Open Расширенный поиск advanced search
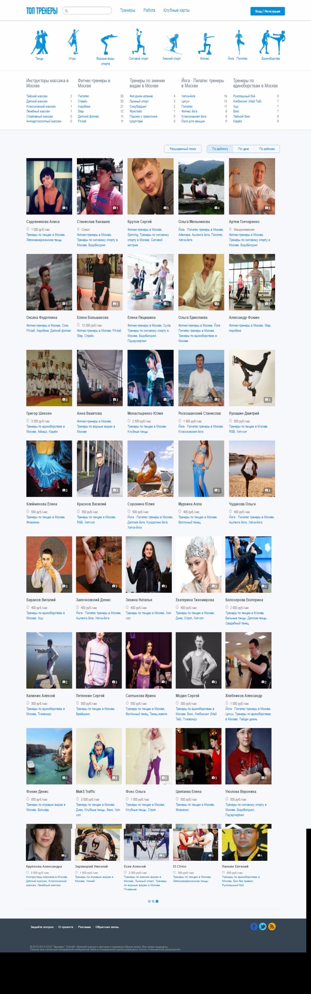Viewport: 311px width, 994px height. coord(183,149)
